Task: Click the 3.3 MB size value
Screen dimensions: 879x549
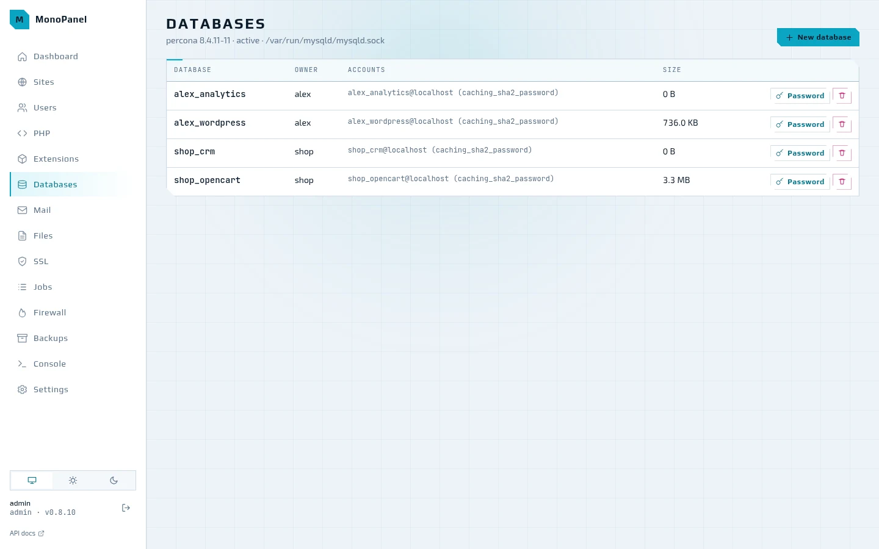Action: 676,180
